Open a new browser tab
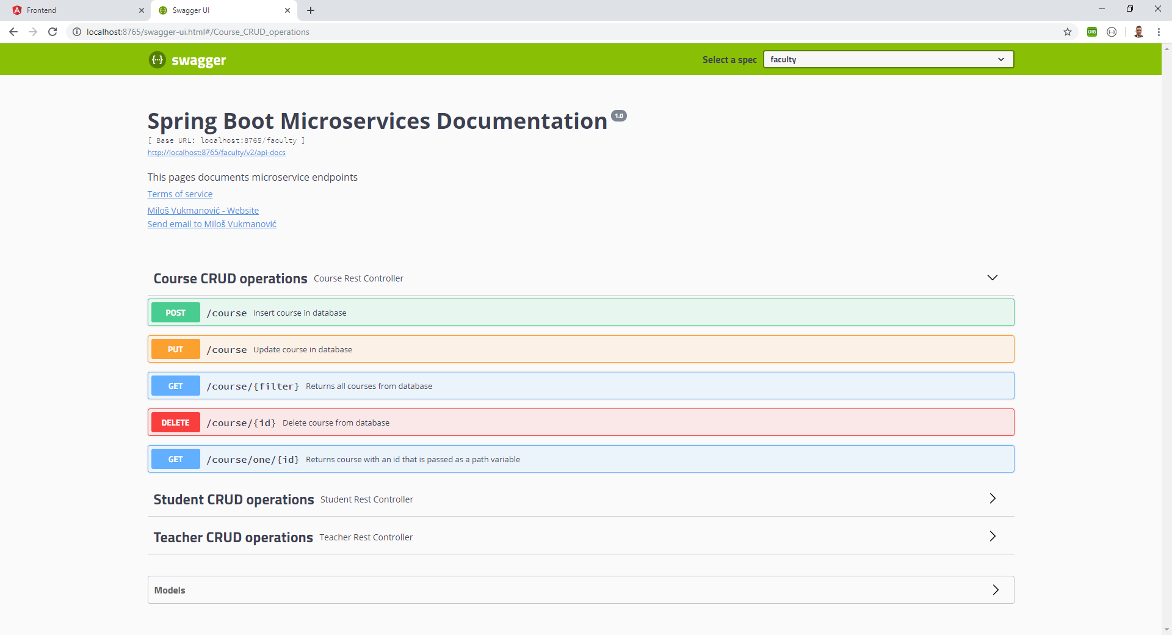The width and height of the screenshot is (1172, 635). point(311,10)
